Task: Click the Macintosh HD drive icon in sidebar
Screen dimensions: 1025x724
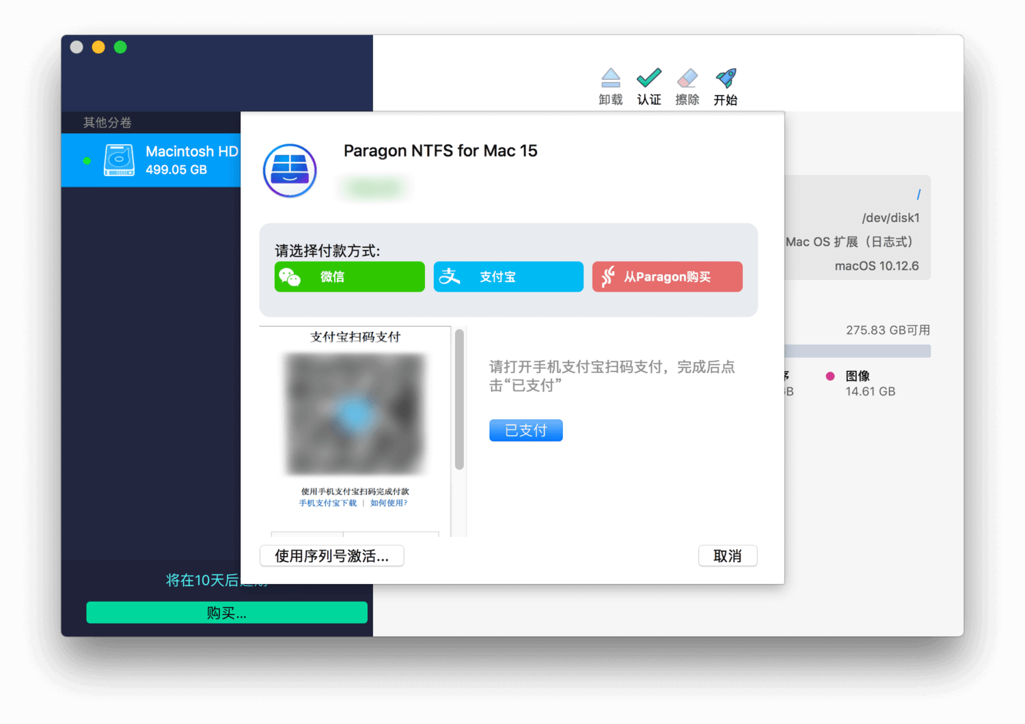Action: tap(119, 159)
